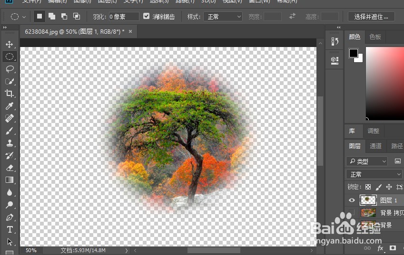
Task: Click lock artboard nesting icon
Action: (399, 187)
